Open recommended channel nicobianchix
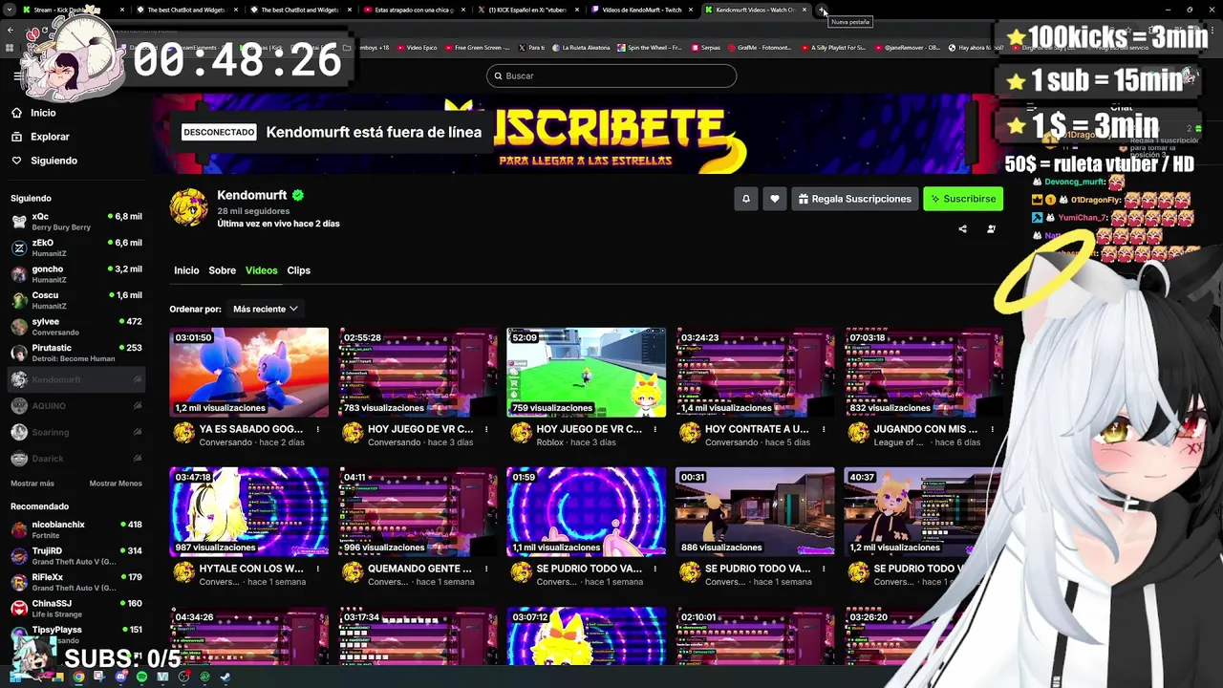This screenshot has width=1223, height=688. point(76,529)
